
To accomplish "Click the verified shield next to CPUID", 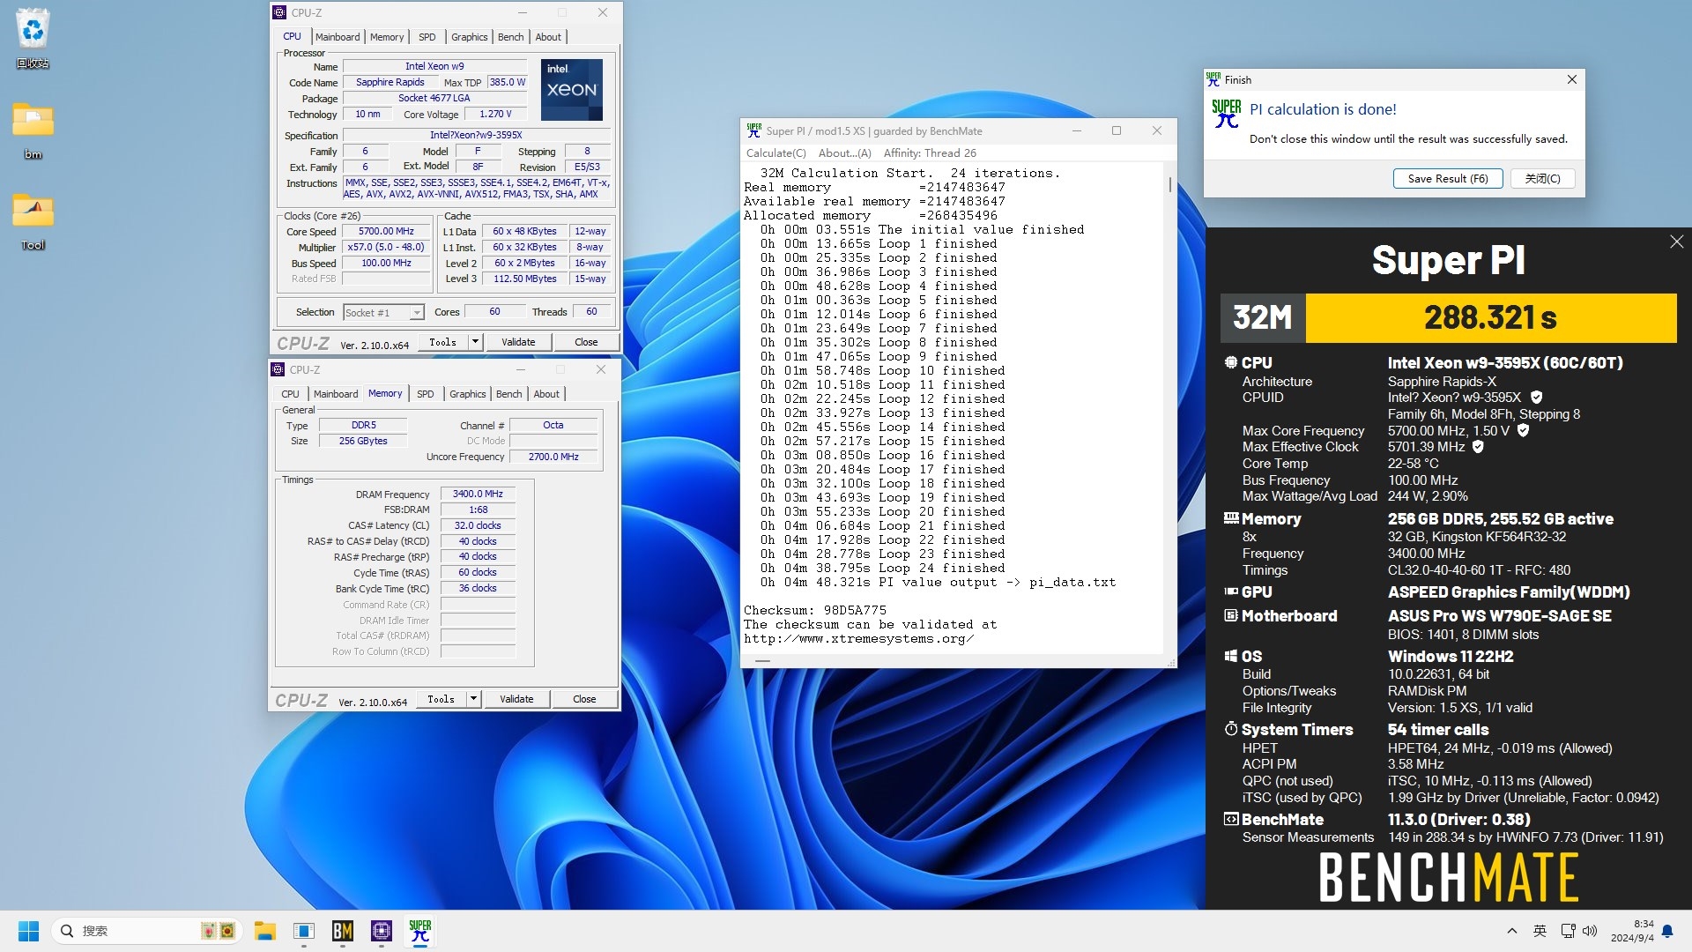I will 1536,398.
